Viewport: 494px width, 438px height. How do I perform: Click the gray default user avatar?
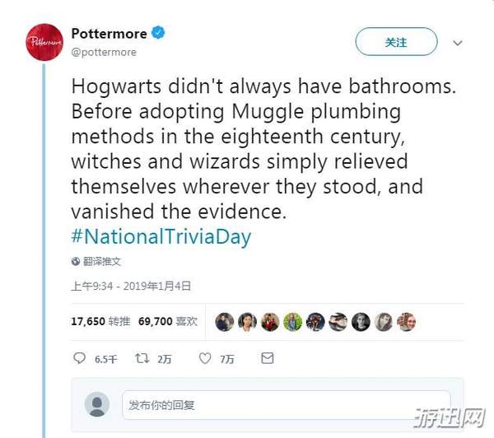97,404
